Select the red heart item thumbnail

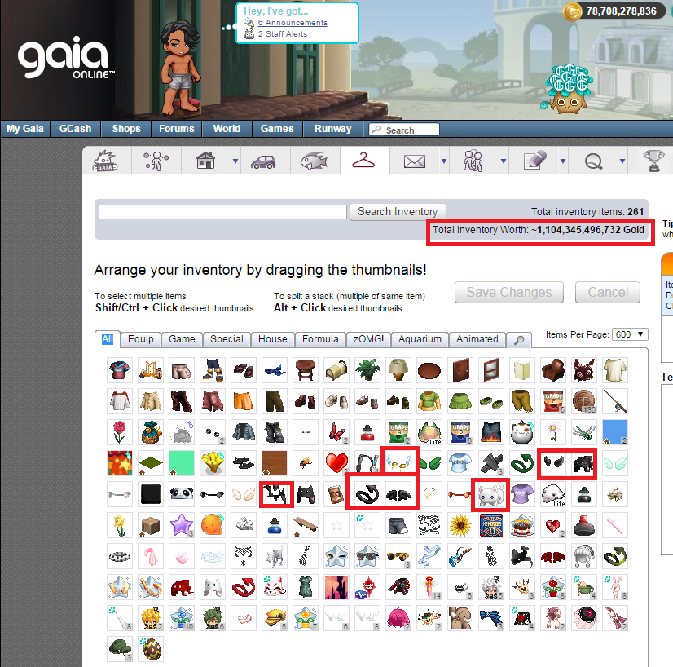click(336, 463)
